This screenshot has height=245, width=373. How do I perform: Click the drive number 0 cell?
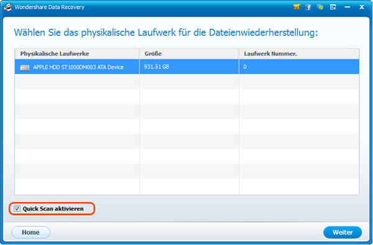click(299, 67)
